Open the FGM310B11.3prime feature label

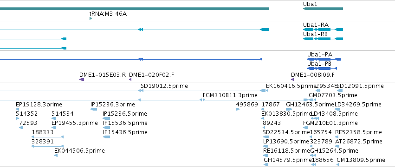point(230,95)
